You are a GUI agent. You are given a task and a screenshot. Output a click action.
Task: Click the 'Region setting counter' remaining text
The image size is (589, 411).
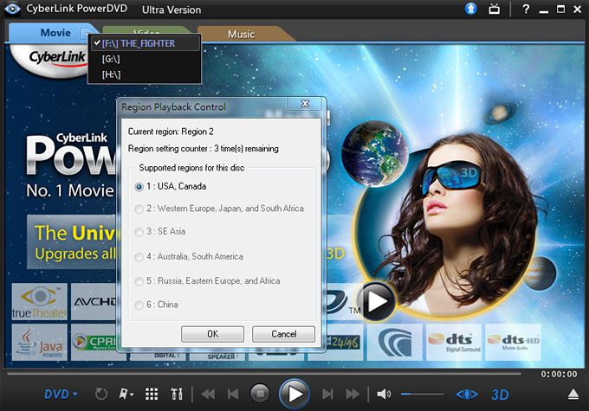click(x=204, y=149)
